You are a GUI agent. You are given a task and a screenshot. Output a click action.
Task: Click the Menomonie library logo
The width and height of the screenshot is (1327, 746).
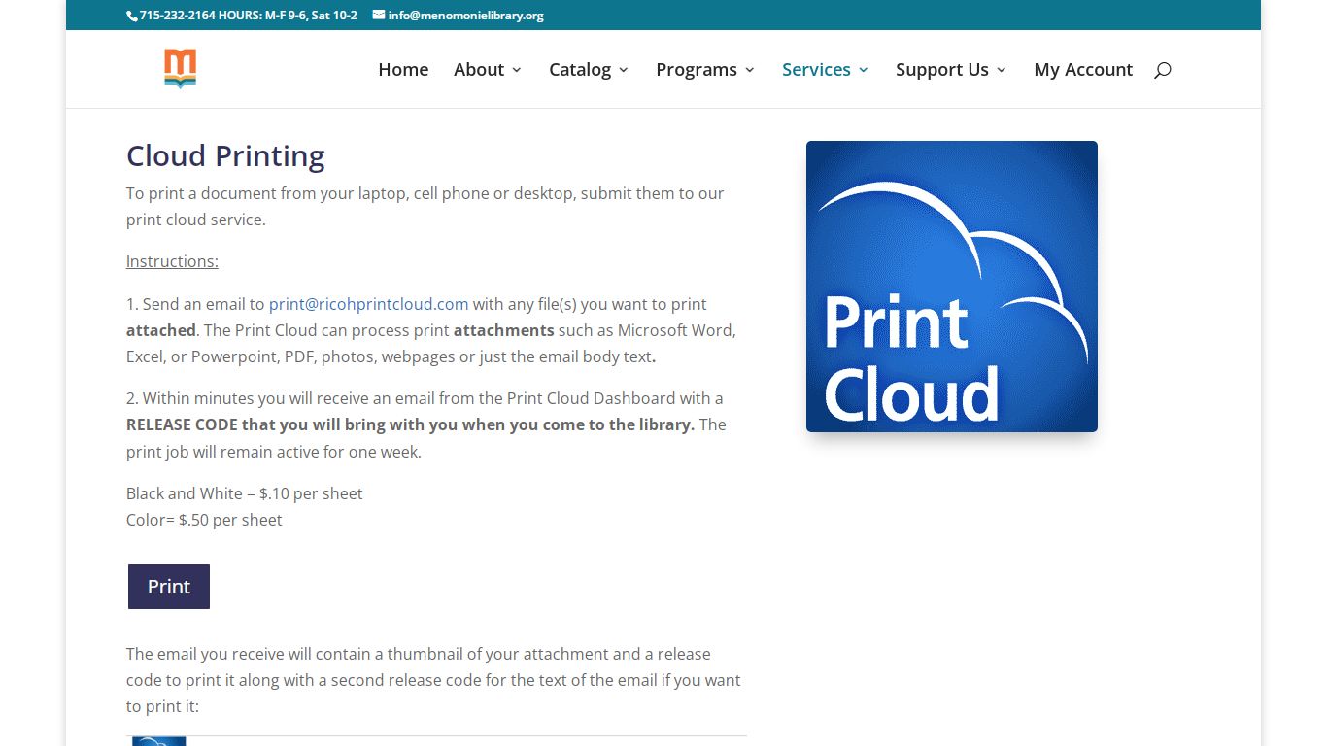pos(181,69)
